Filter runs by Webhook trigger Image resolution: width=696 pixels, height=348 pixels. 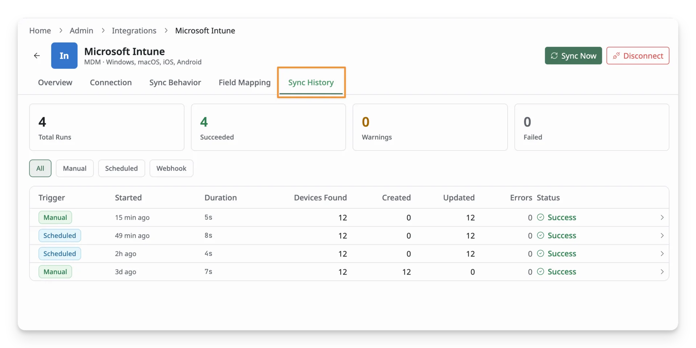pyautogui.click(x=171, y=168)
